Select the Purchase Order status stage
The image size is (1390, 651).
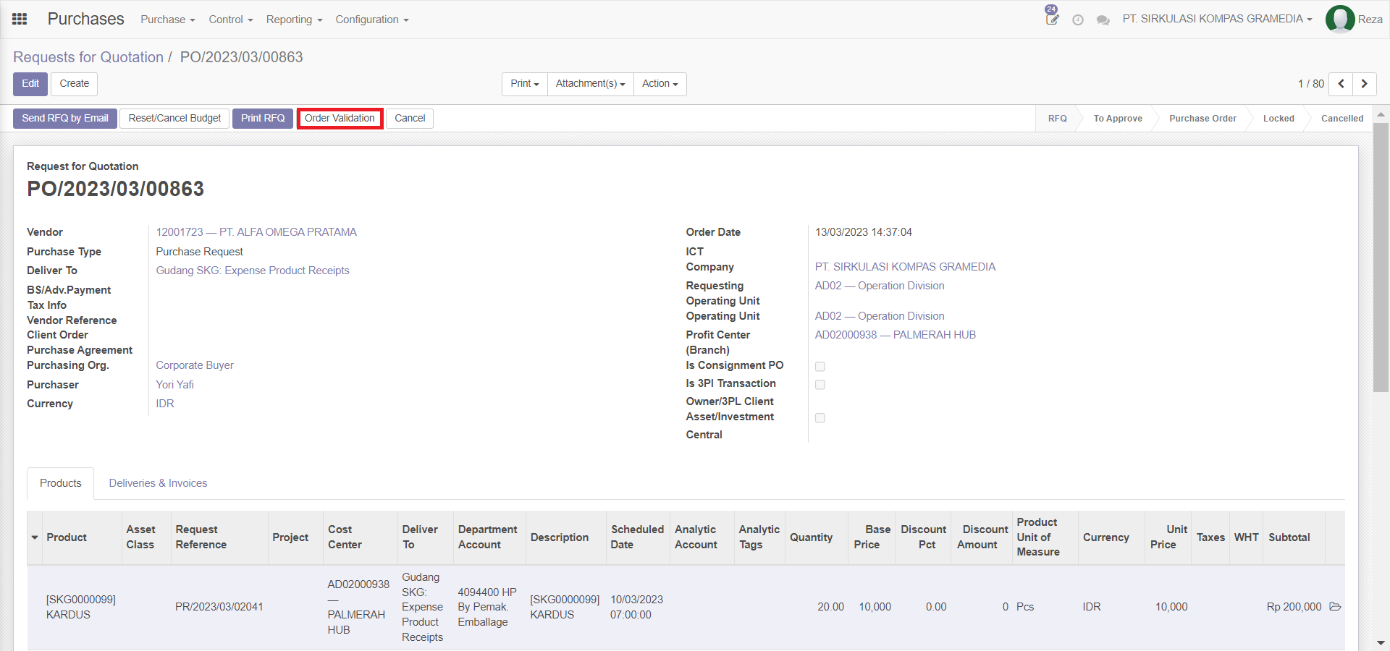pyautogui.click(x=1202, y=119)
